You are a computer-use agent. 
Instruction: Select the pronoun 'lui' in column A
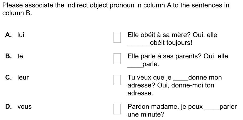click(21, 35)
